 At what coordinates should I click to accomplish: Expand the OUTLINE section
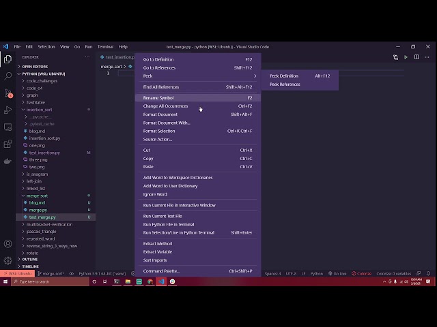coord(30,260)
